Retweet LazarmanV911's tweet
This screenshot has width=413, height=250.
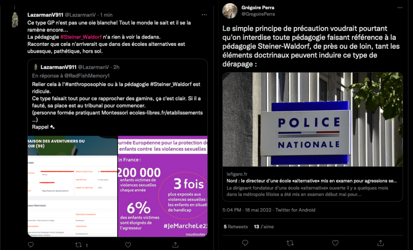click(79, 244)
